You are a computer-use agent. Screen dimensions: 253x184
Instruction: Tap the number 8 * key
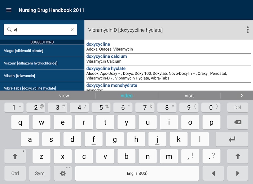pyautogui.click(x=167, y=107)
